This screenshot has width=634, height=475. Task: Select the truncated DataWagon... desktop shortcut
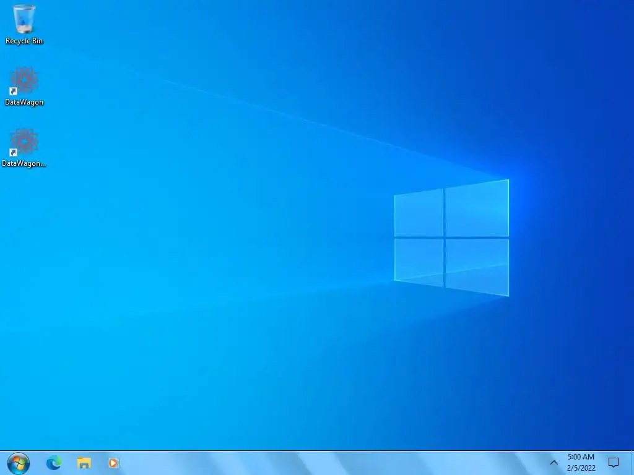tap(24, 148)
